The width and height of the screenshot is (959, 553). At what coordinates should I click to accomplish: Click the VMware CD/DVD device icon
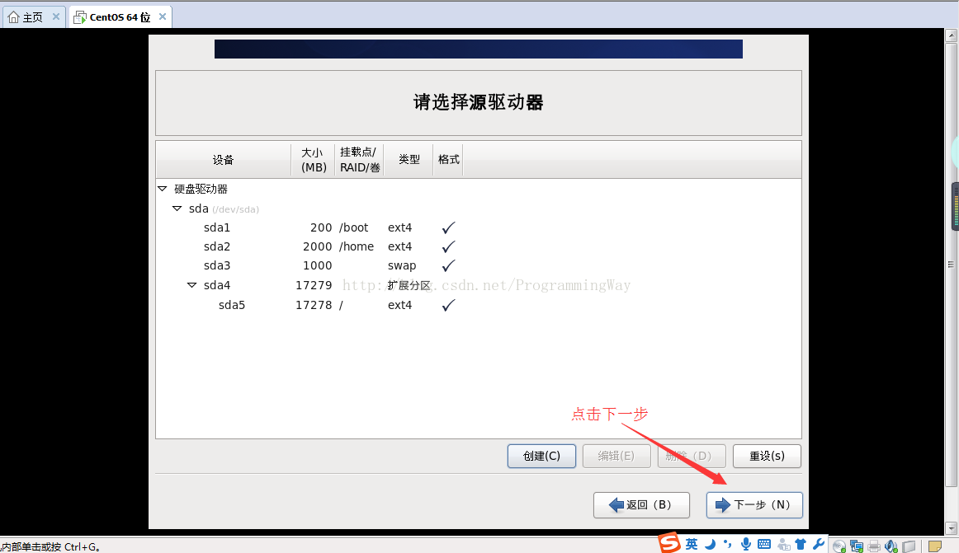(x=839, y=546)
